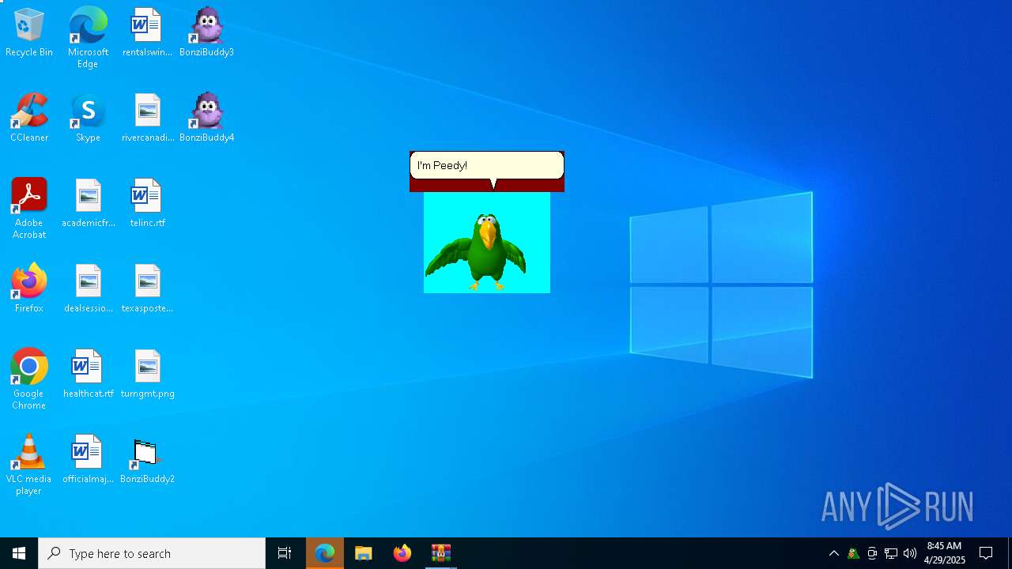Select the Adobe Acrobat desktop shortcut
1012x569 pixels.
tap(29, 209)
